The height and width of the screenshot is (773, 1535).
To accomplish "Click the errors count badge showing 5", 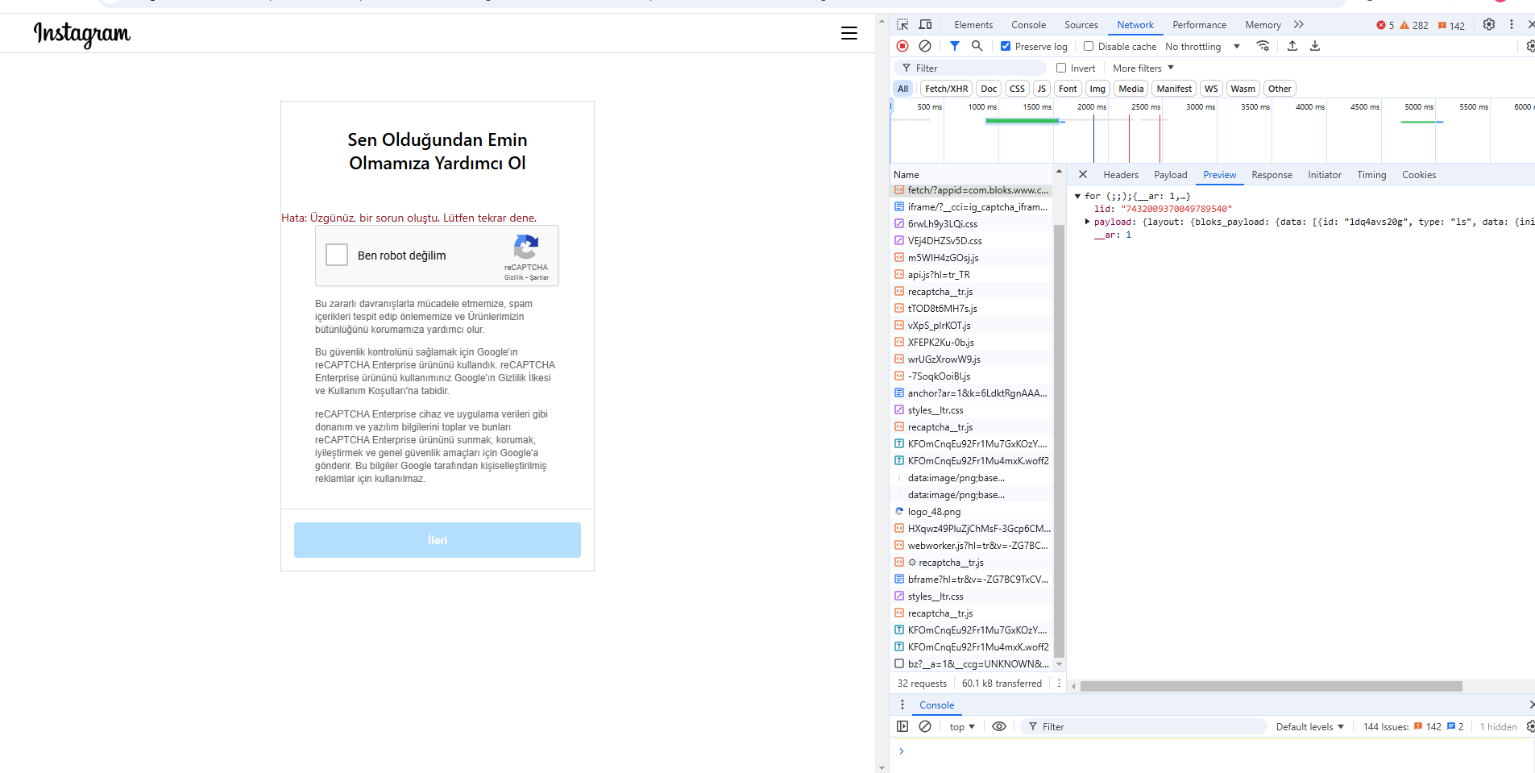I will pyautogui.click(x=1385, y=25).
